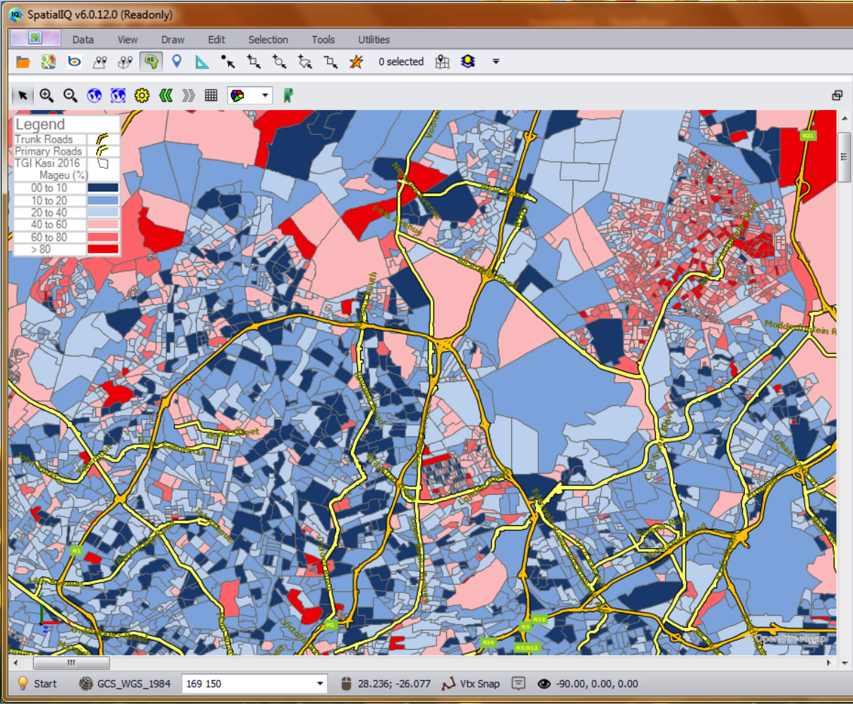The image size is (853, 704).
Task: Open the Google Maps tool icon
Action: coord(48,62)
